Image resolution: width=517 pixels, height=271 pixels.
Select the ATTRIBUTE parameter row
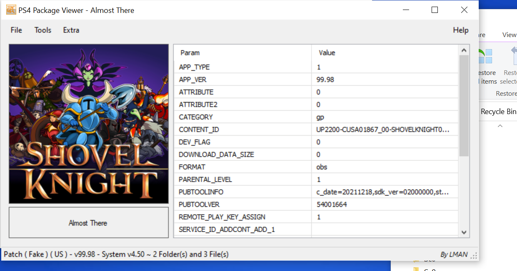pos(316,92)
